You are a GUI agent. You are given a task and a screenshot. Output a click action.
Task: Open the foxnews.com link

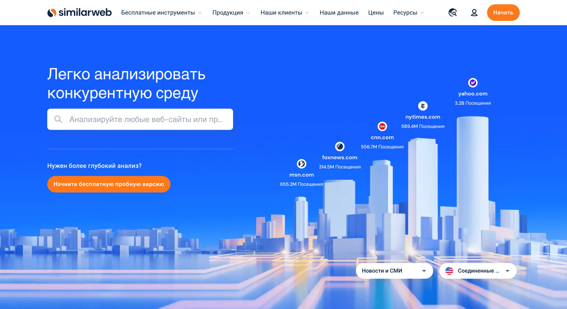point(340,157)
